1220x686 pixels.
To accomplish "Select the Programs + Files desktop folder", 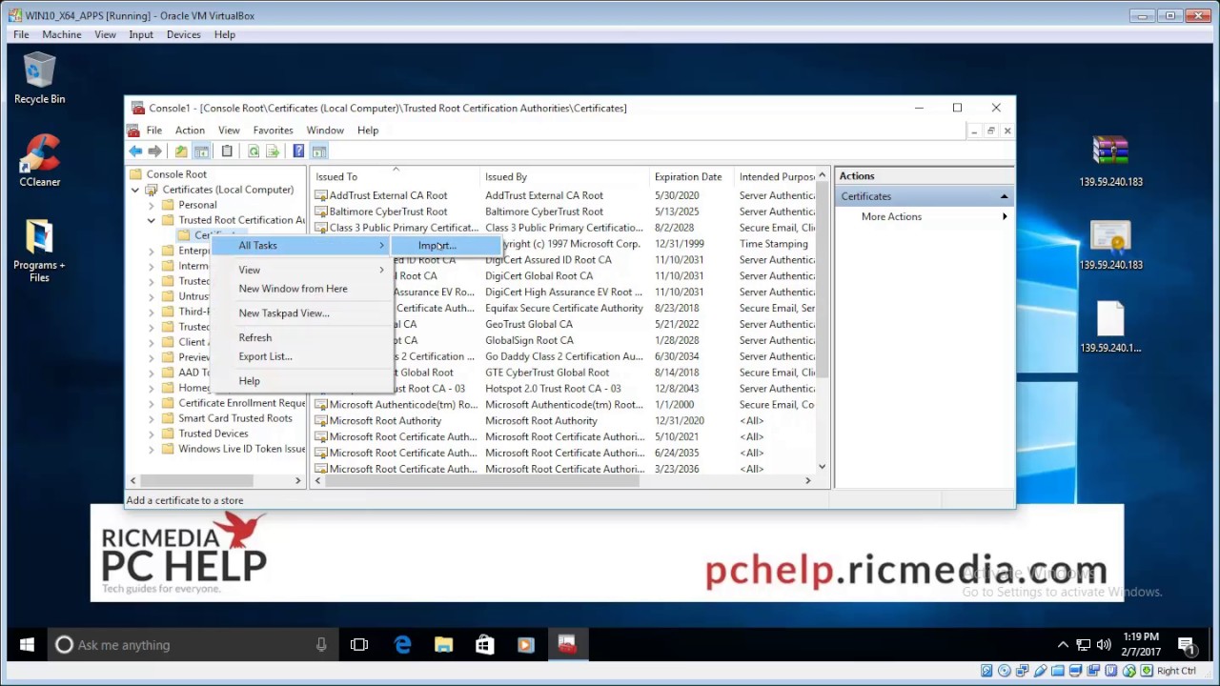I will coord(39,250).
